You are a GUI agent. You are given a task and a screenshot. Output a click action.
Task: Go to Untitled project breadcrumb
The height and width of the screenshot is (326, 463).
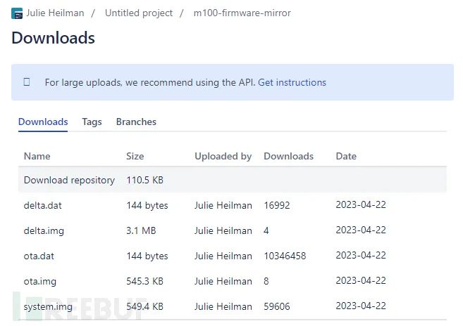[138, 13]
